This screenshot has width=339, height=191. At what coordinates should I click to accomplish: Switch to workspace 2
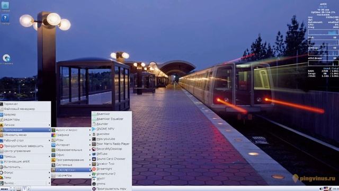[28, 189]
